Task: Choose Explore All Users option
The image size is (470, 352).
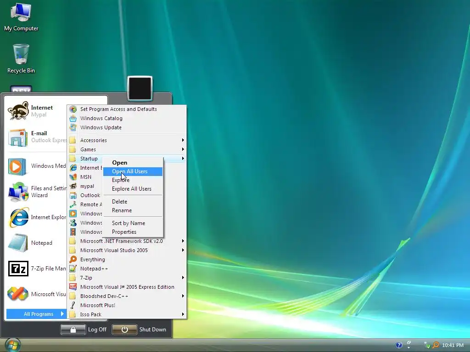Action: click(133, 189)
